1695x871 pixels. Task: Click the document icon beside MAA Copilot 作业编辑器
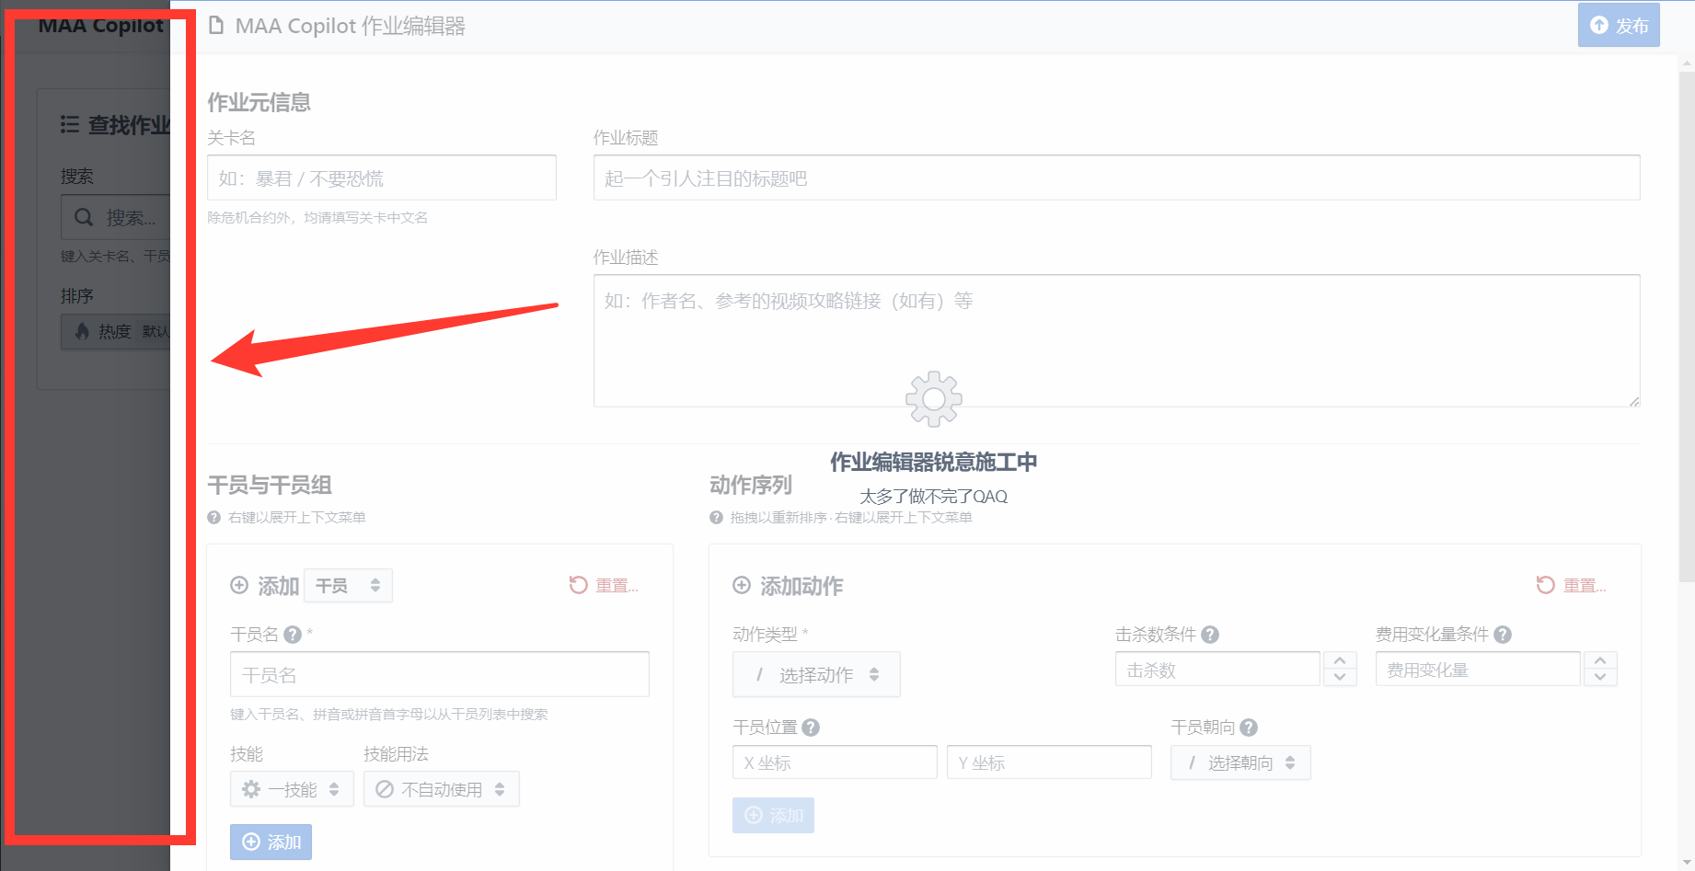click(x=216, y=25)
